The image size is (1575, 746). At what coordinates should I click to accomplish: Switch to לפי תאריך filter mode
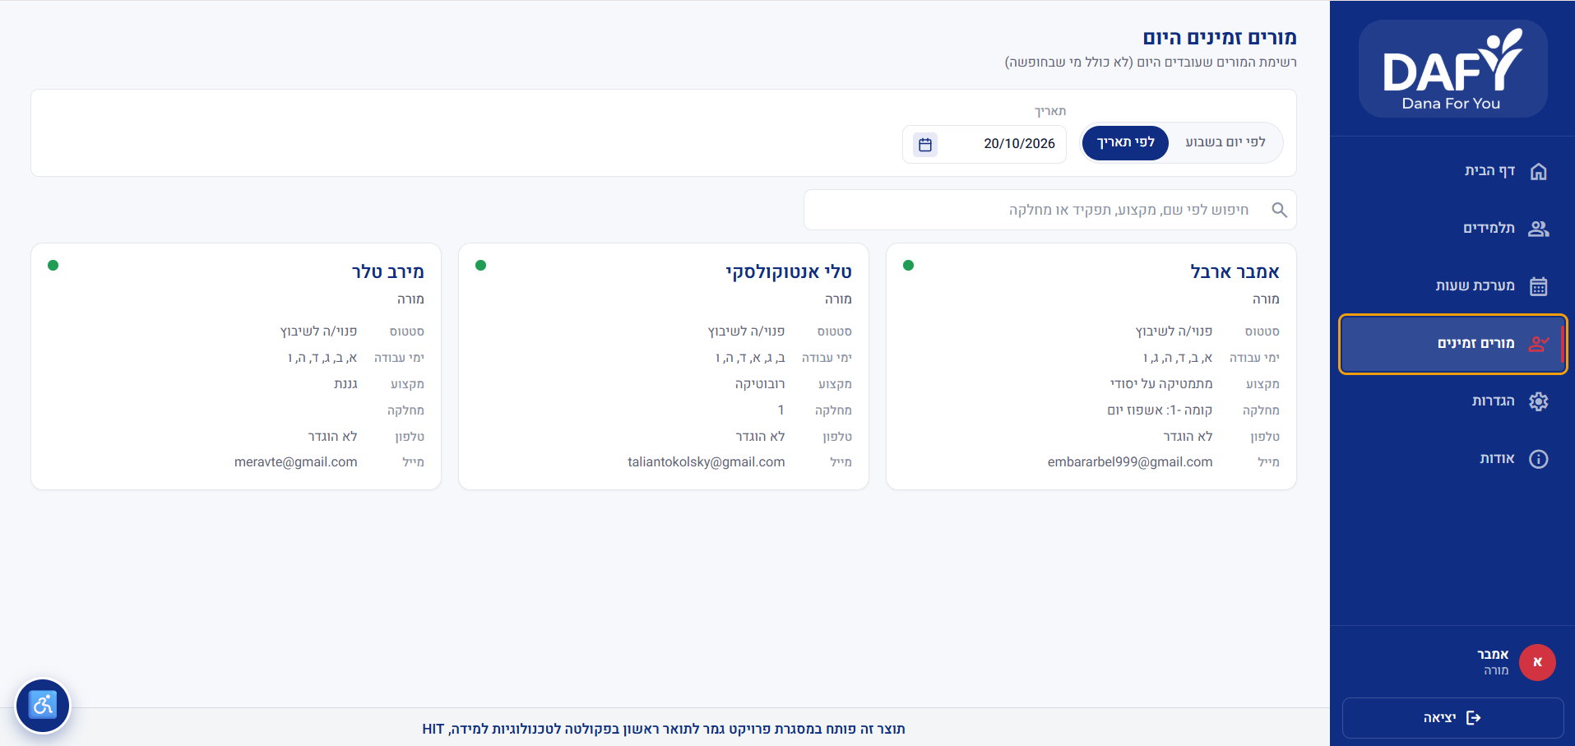coord(1125,143)
